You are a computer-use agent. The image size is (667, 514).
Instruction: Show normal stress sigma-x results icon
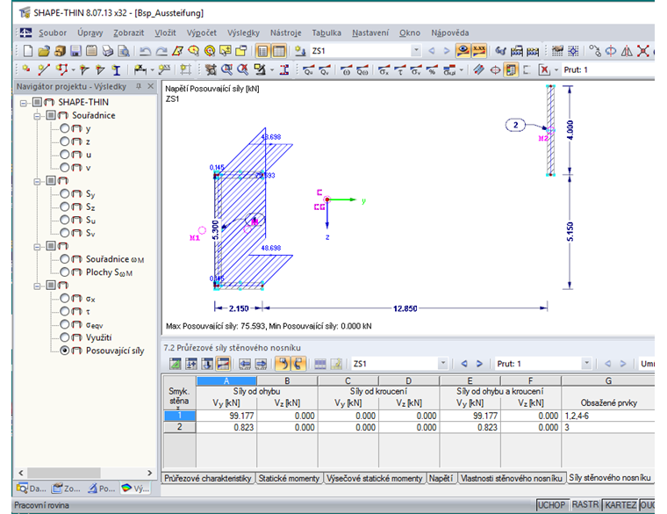(x=384, y=69)
